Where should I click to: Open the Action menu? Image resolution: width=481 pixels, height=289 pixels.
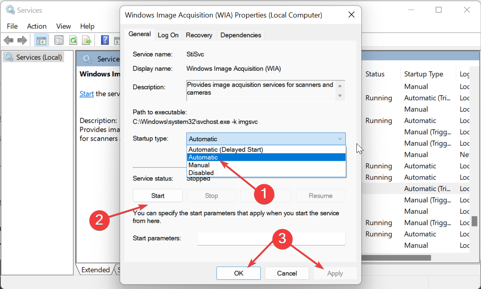(37, 26)
